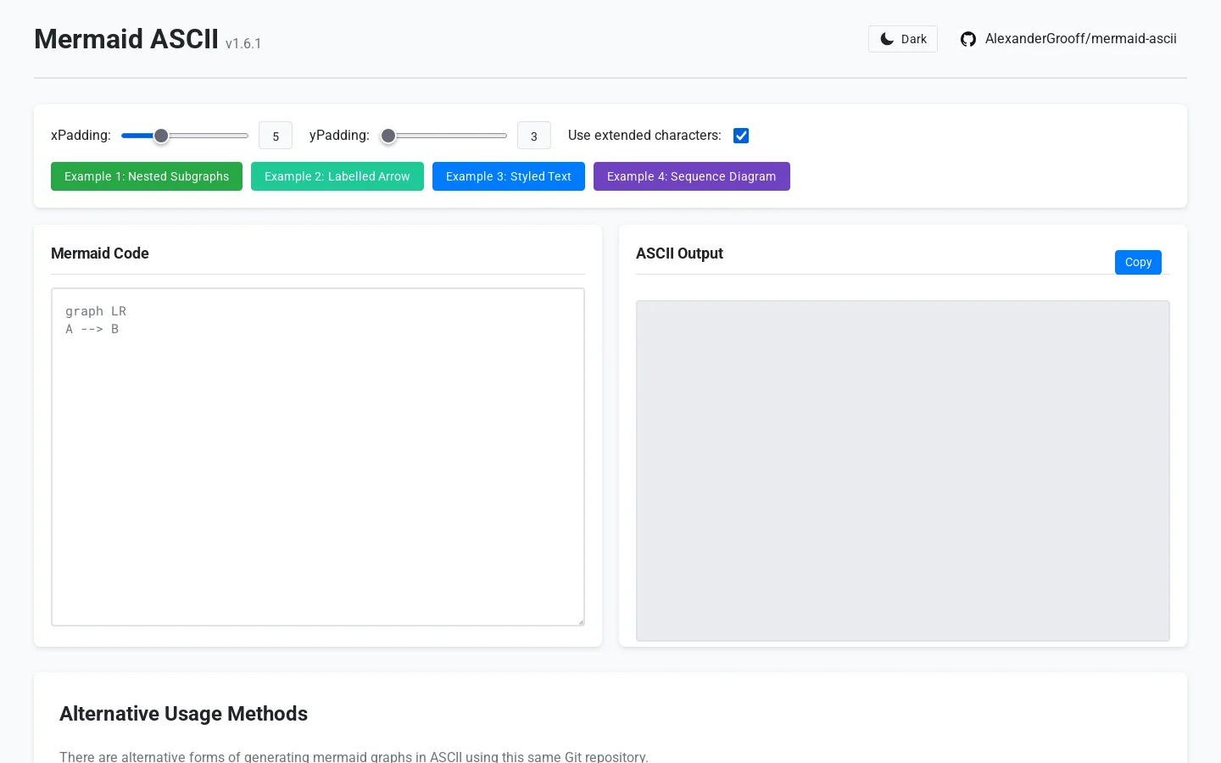Focus the xPadding number field
This screenshot has width=1221, height=763.
[x=276, y=136]
